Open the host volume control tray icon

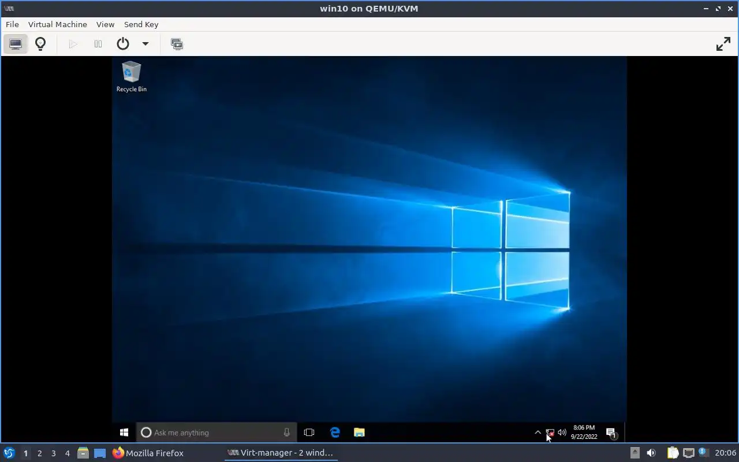[x=651, y=453]
